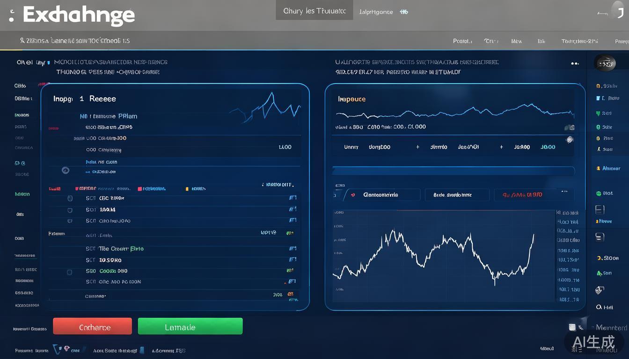Click row icon beside SCT CBC entry
This screenshot has height=359, width=629.
click(293, 198)
